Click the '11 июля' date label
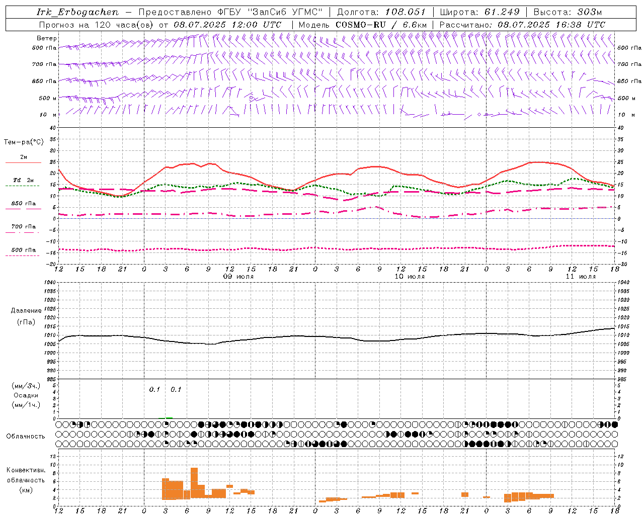Viewport: 644px width, 515px height. (x=580, y=277)
